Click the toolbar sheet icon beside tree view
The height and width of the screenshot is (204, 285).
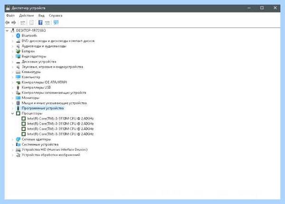click(31, 22)
